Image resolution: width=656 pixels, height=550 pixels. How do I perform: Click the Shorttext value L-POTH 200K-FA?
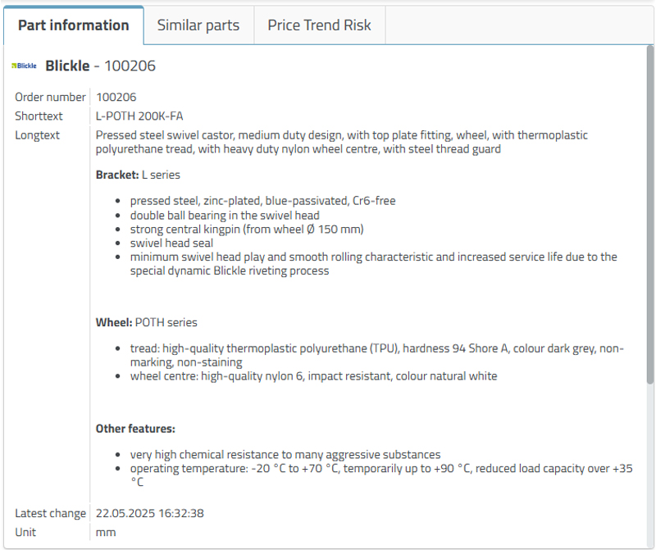pyautogui.click(x=139, y=116)
